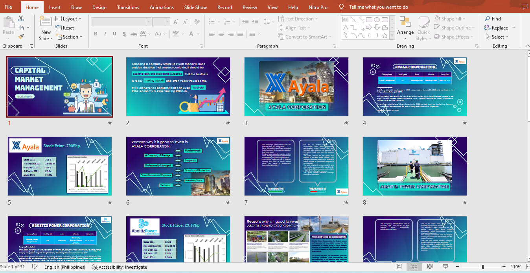Click the zoom out minus icon

[457, 267]
